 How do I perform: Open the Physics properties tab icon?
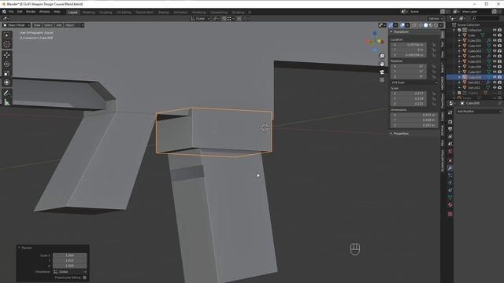click(x=450, y=183)
